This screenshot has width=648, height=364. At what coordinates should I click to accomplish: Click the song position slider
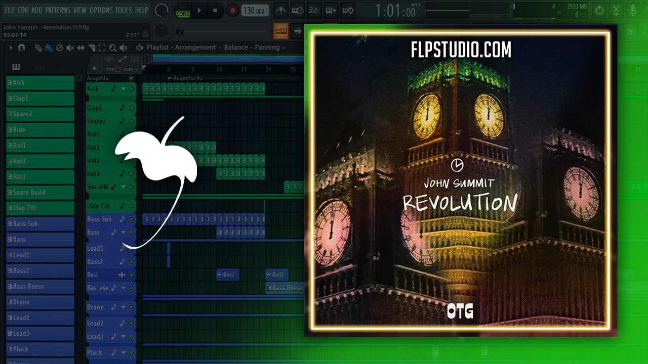click(223, 32)
